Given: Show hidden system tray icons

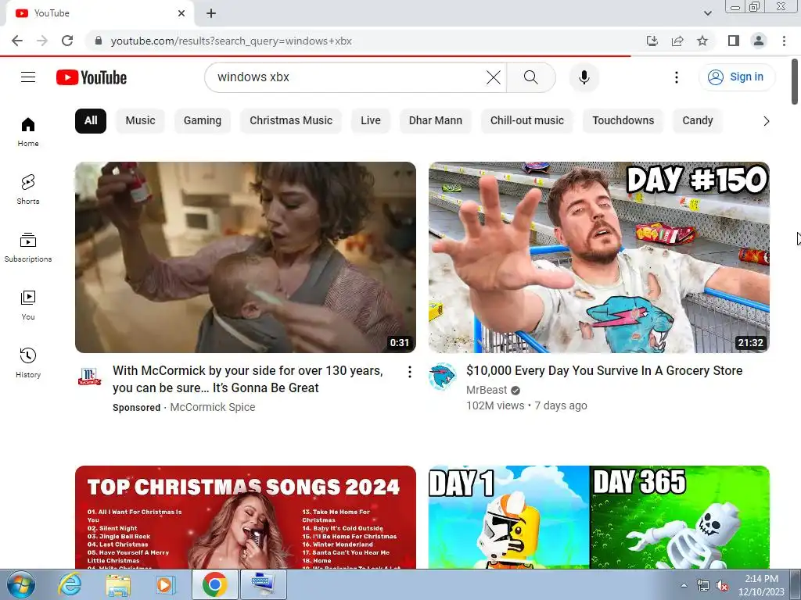Looking at the screenshot, I should click(684, 585).
